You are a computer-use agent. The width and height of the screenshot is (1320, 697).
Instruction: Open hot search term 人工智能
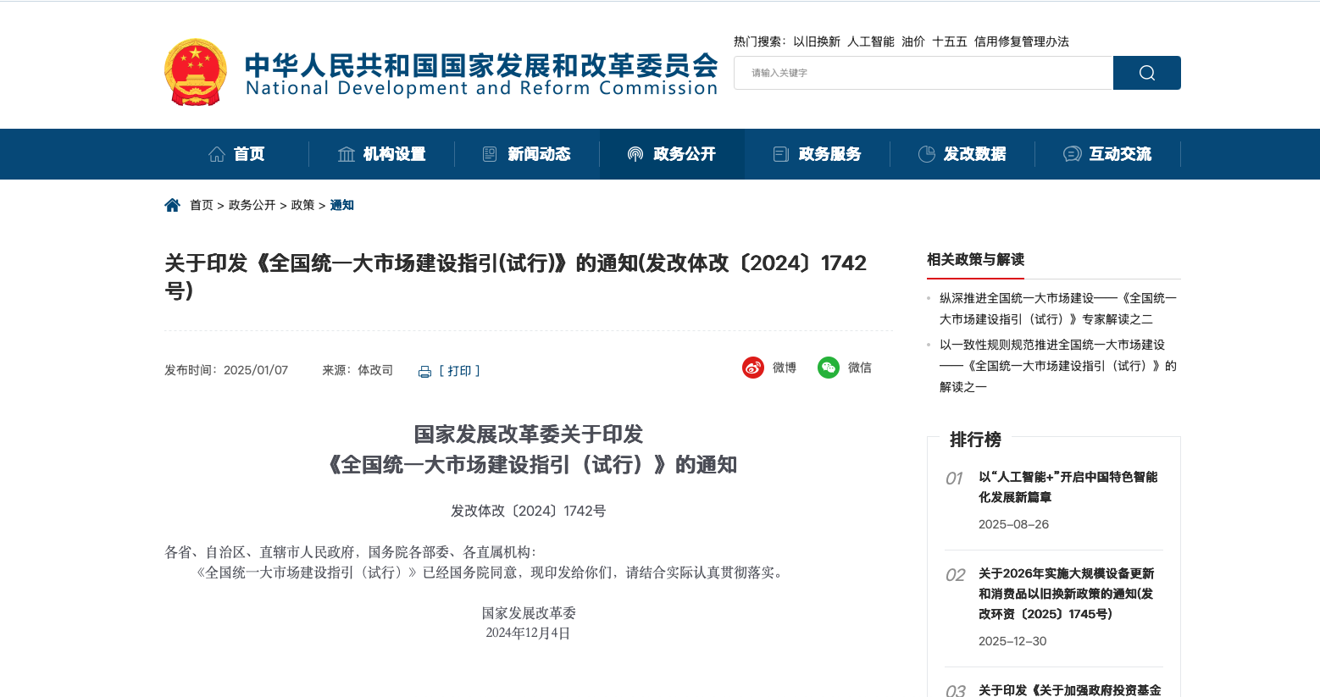(x=871, y=41)
